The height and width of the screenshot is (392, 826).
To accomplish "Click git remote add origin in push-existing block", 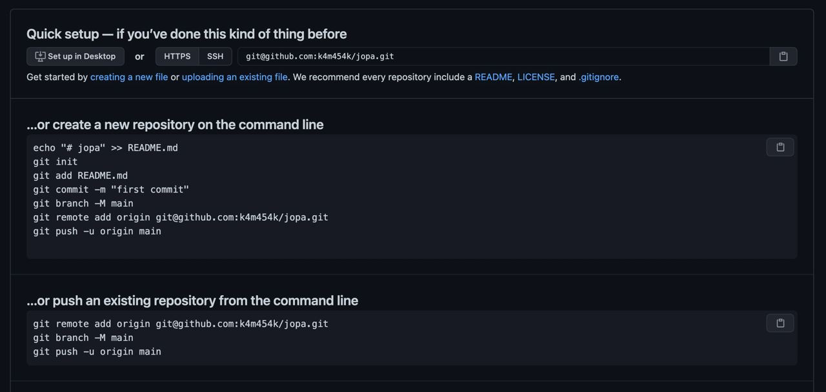I will point(181,324).
